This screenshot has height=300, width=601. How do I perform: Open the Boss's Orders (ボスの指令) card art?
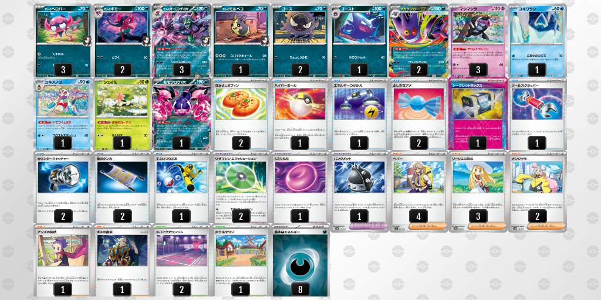pyautogui.click(x=122, y=251)
